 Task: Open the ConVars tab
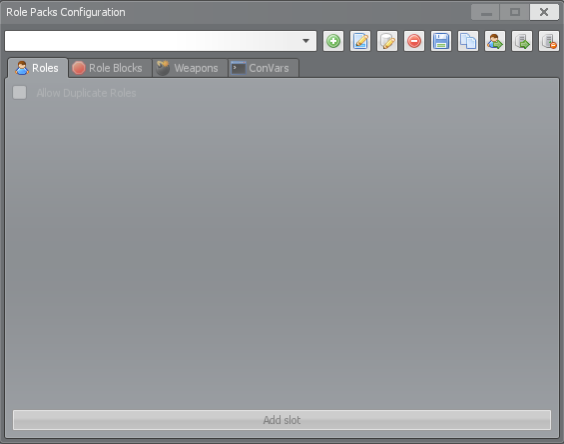pyautogui.click(x=264, y=68)
